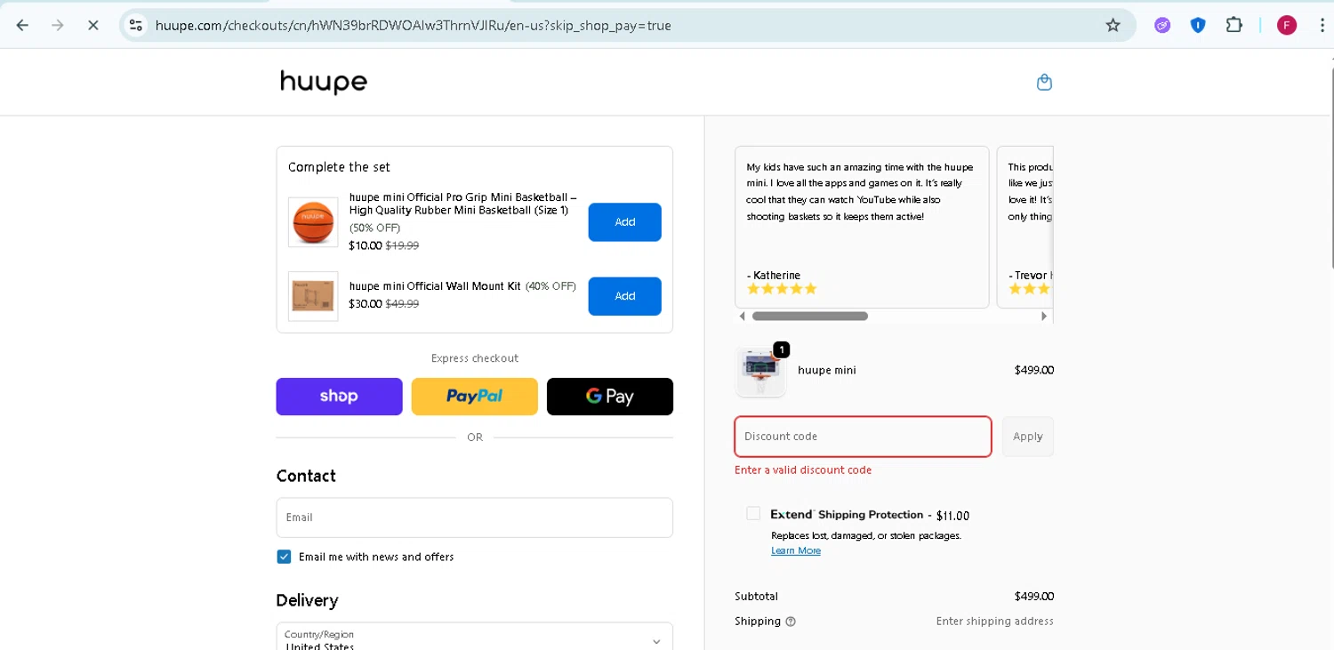This screenshot has height=650, width=1334.
Task: Click the $10.00 basketball price
Action: (366, 245)
